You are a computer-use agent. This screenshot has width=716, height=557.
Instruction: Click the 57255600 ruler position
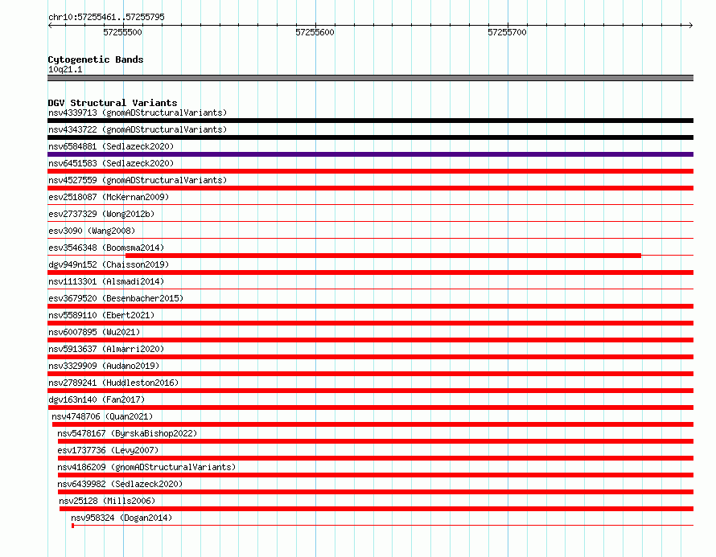pos(315,32)
